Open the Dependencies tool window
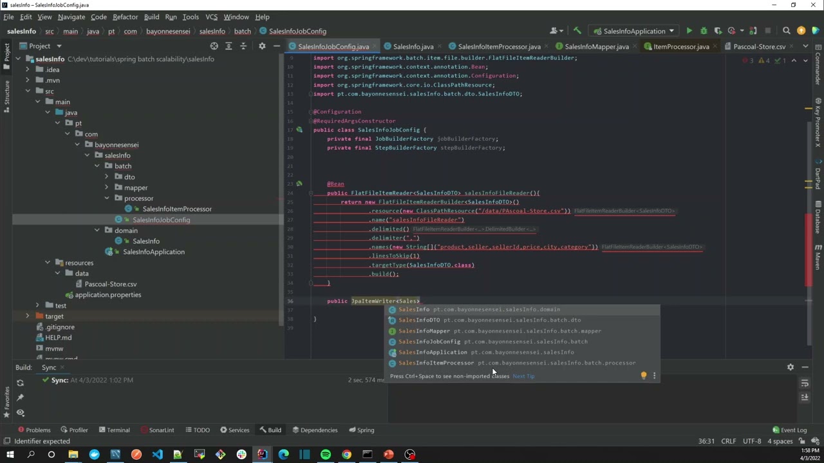 click(x=314, y=430)
